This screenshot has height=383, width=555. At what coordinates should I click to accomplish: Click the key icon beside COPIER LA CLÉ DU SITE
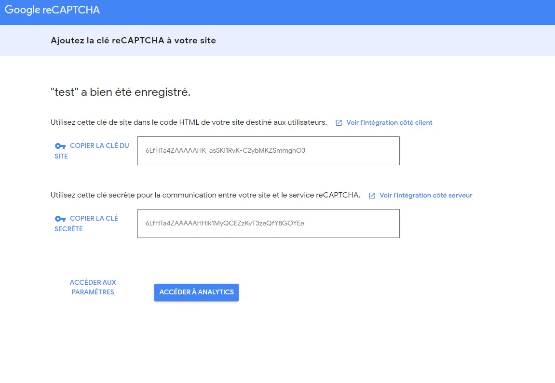point(60,146)
